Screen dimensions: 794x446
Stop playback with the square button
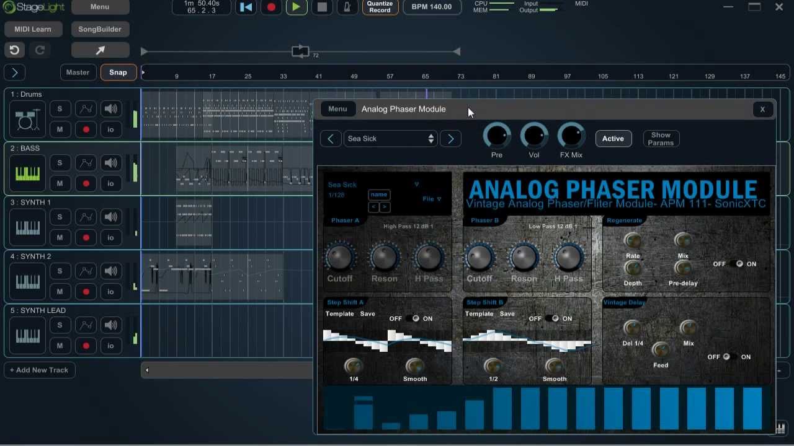tap(322, 7)
